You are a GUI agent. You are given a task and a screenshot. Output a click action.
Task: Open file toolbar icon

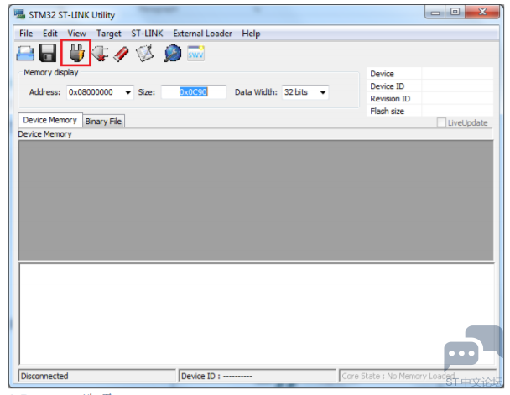pos(25,54)
